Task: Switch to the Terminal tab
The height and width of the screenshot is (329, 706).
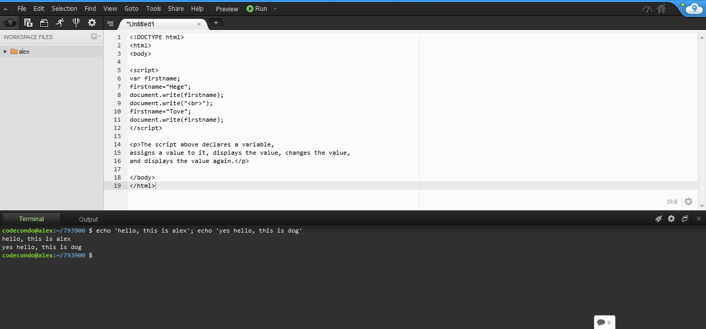Action: point(32,219)
